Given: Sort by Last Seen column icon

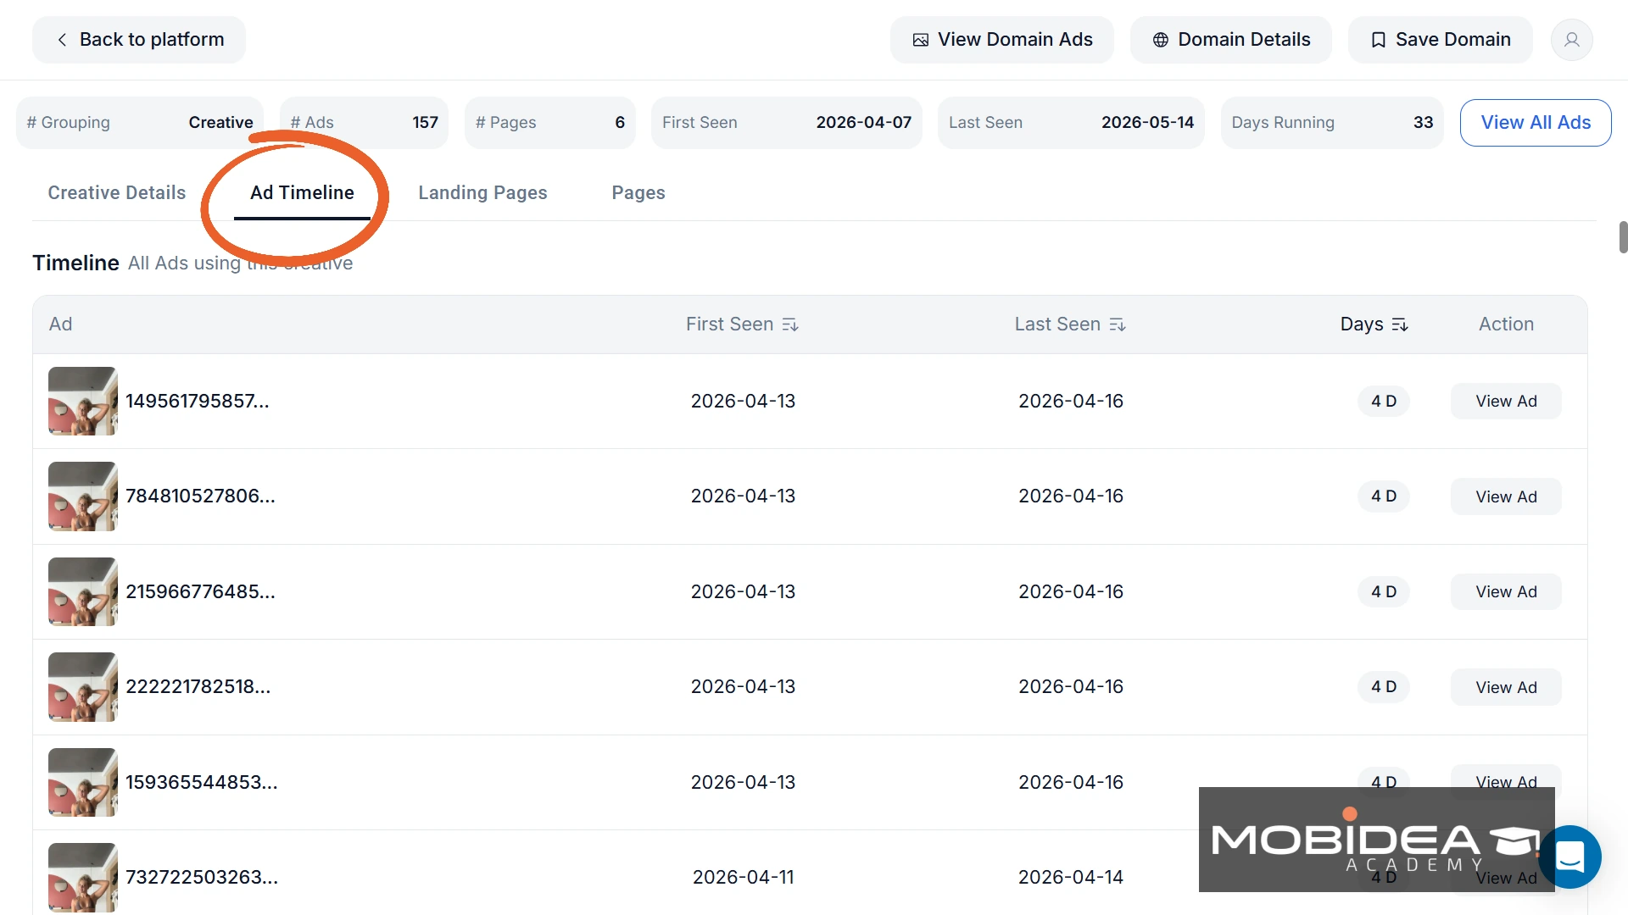Looking at the screenshot, I should 1118,324.
